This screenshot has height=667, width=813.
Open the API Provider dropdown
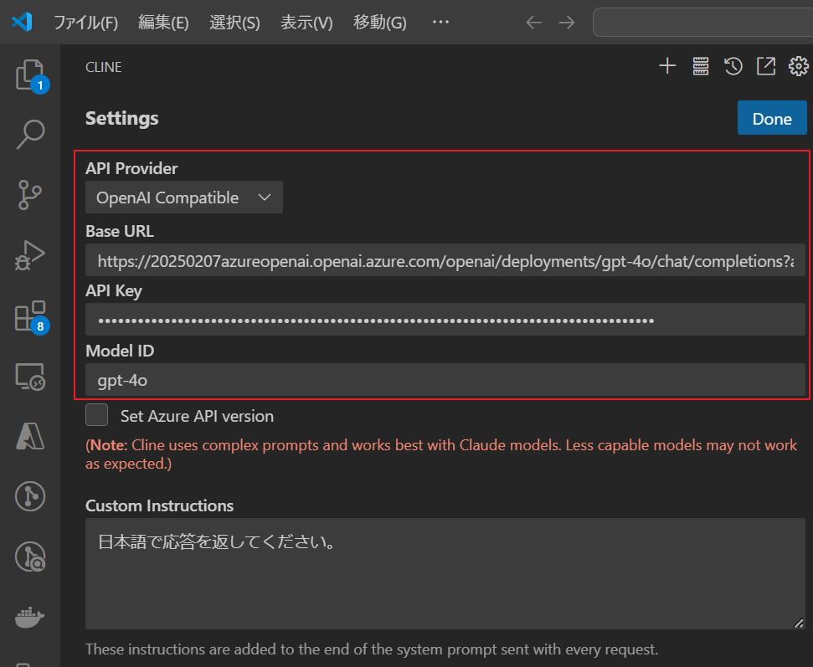(x=183, y=197)
